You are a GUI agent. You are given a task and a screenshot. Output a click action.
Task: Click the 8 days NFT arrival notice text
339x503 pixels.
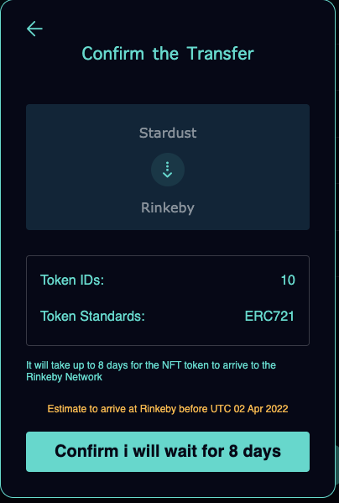[151, 371]
